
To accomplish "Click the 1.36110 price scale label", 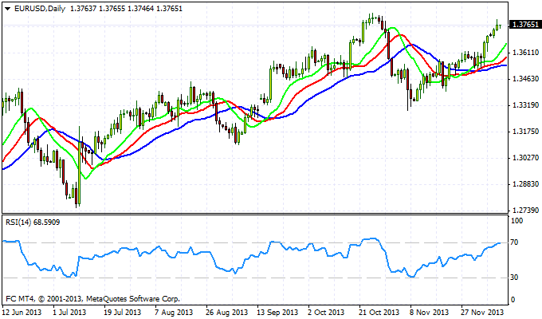I will coord(526,53).
